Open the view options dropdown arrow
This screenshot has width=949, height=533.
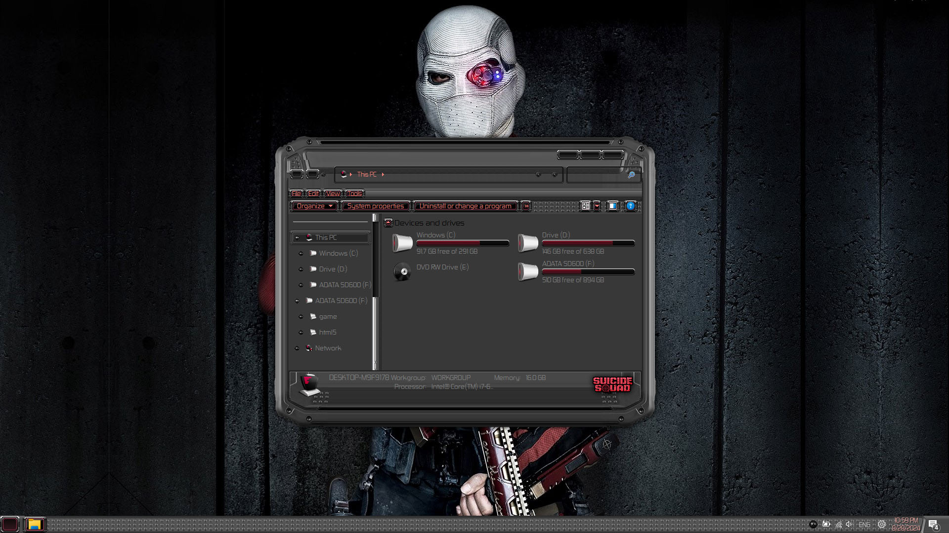click(x=597, y=206)
